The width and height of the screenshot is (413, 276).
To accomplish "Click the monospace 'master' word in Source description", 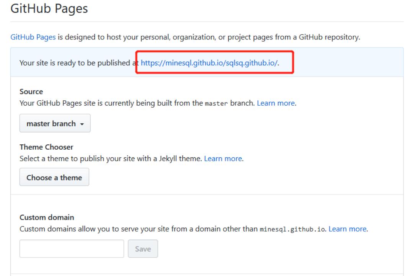I will tap(216, 103).
